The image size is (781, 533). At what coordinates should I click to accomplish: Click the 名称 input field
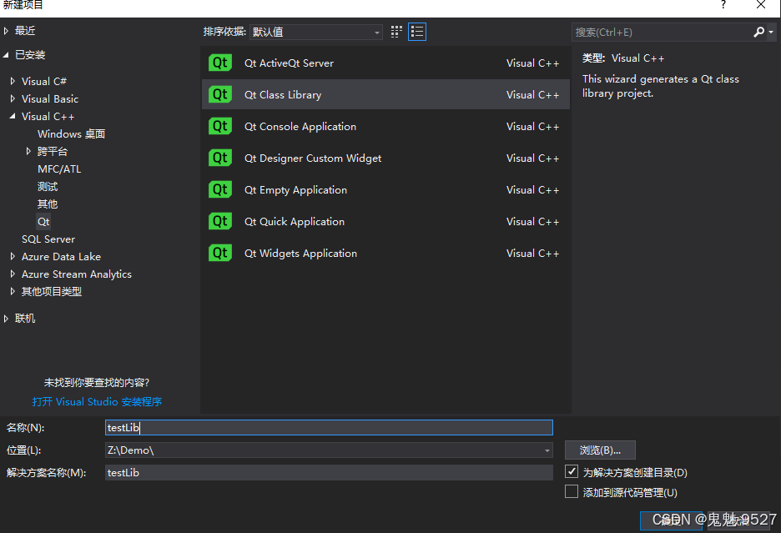click(329, 427)
